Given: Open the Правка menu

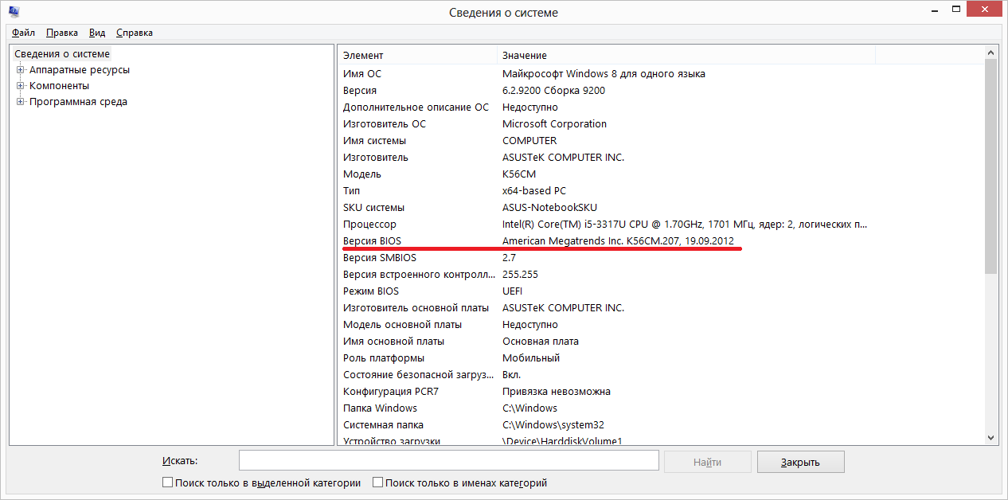Looking at the screenshot, I should 61,33.
